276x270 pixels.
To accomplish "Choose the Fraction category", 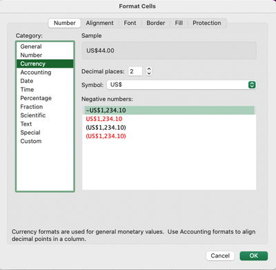I will tap(45, 107).
